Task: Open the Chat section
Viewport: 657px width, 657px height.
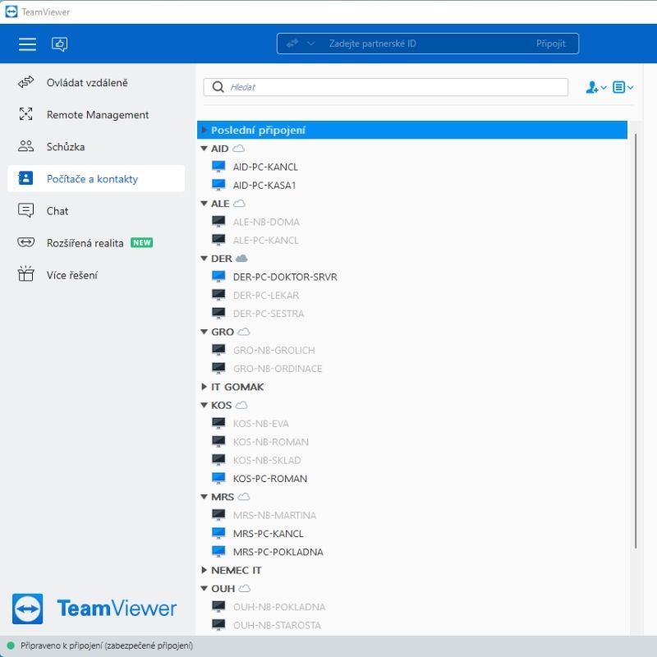Action: 96,211
